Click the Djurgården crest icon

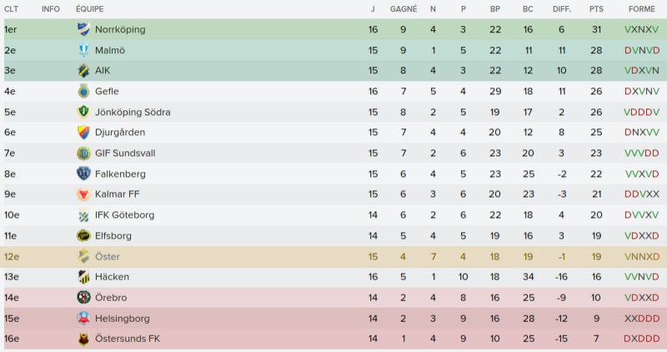pos(83,133)
